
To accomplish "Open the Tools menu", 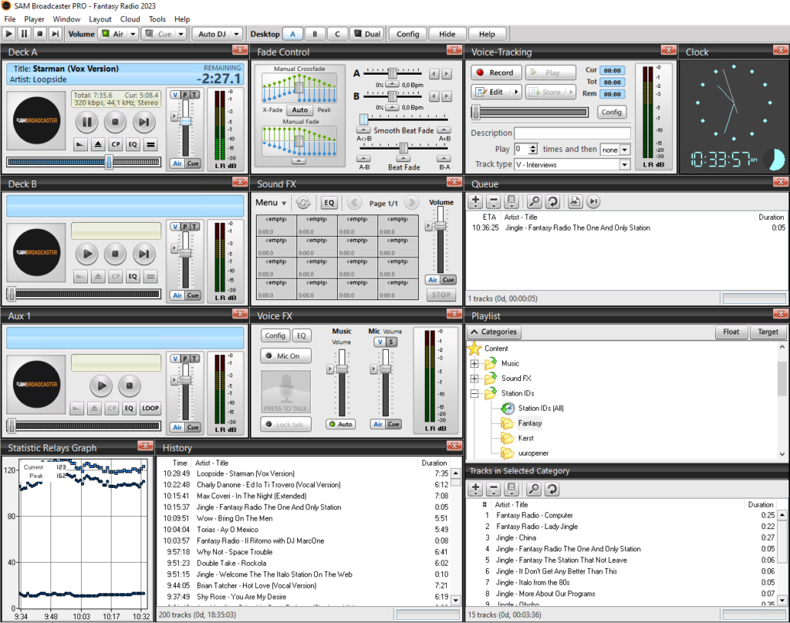I will coord(157,19).
